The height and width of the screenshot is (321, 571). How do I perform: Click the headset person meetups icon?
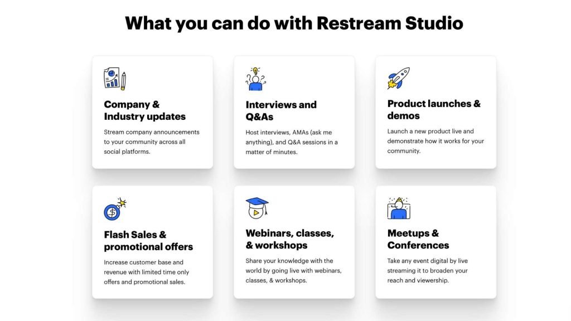tap(399, 208)
